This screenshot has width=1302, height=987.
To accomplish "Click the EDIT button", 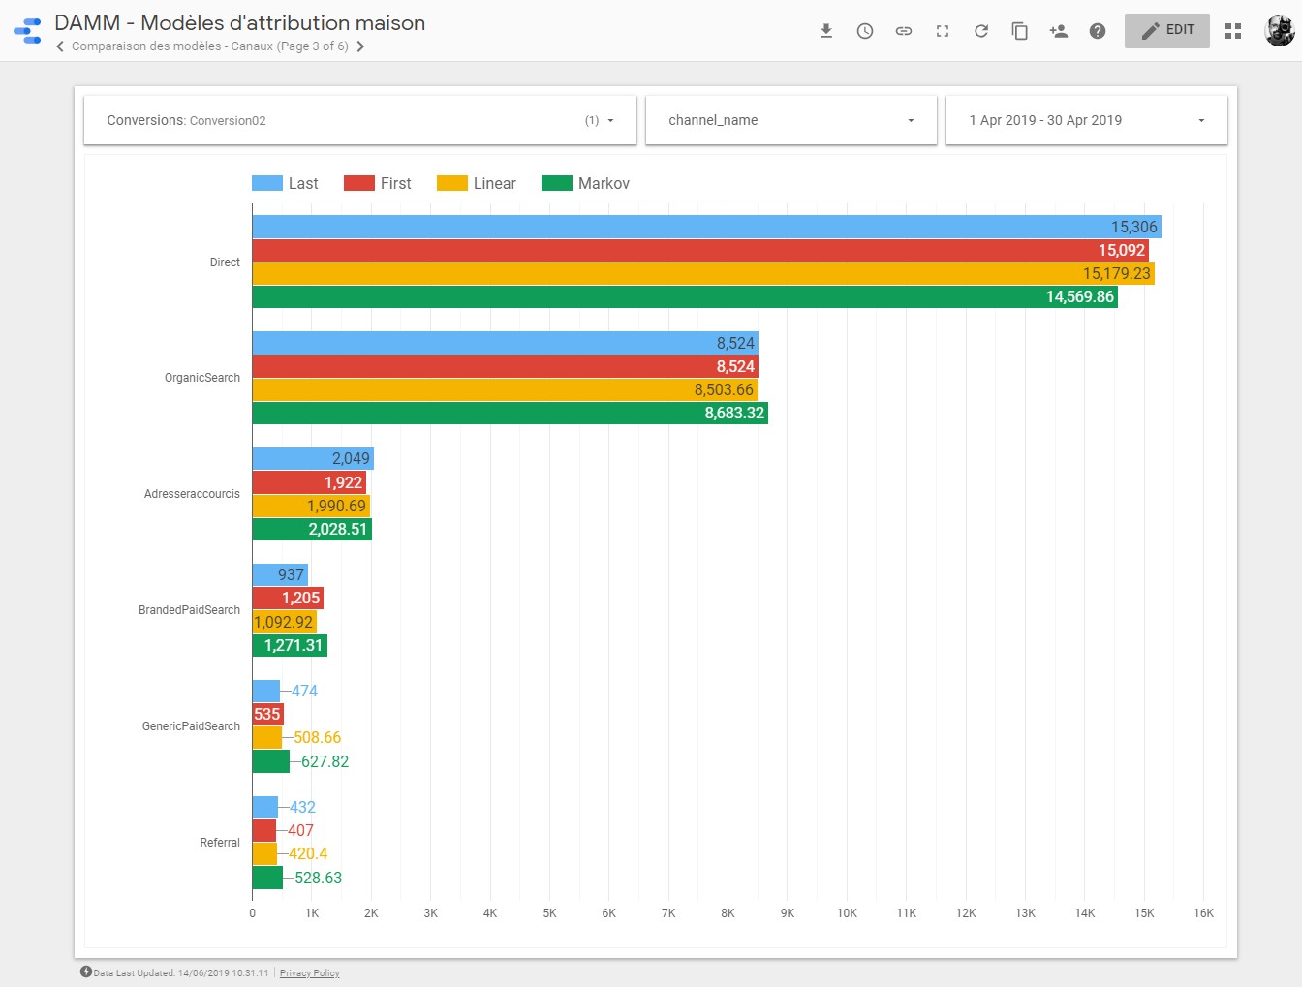I will 1167,31.
